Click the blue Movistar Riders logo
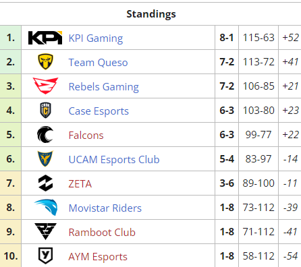 (46, 207)
